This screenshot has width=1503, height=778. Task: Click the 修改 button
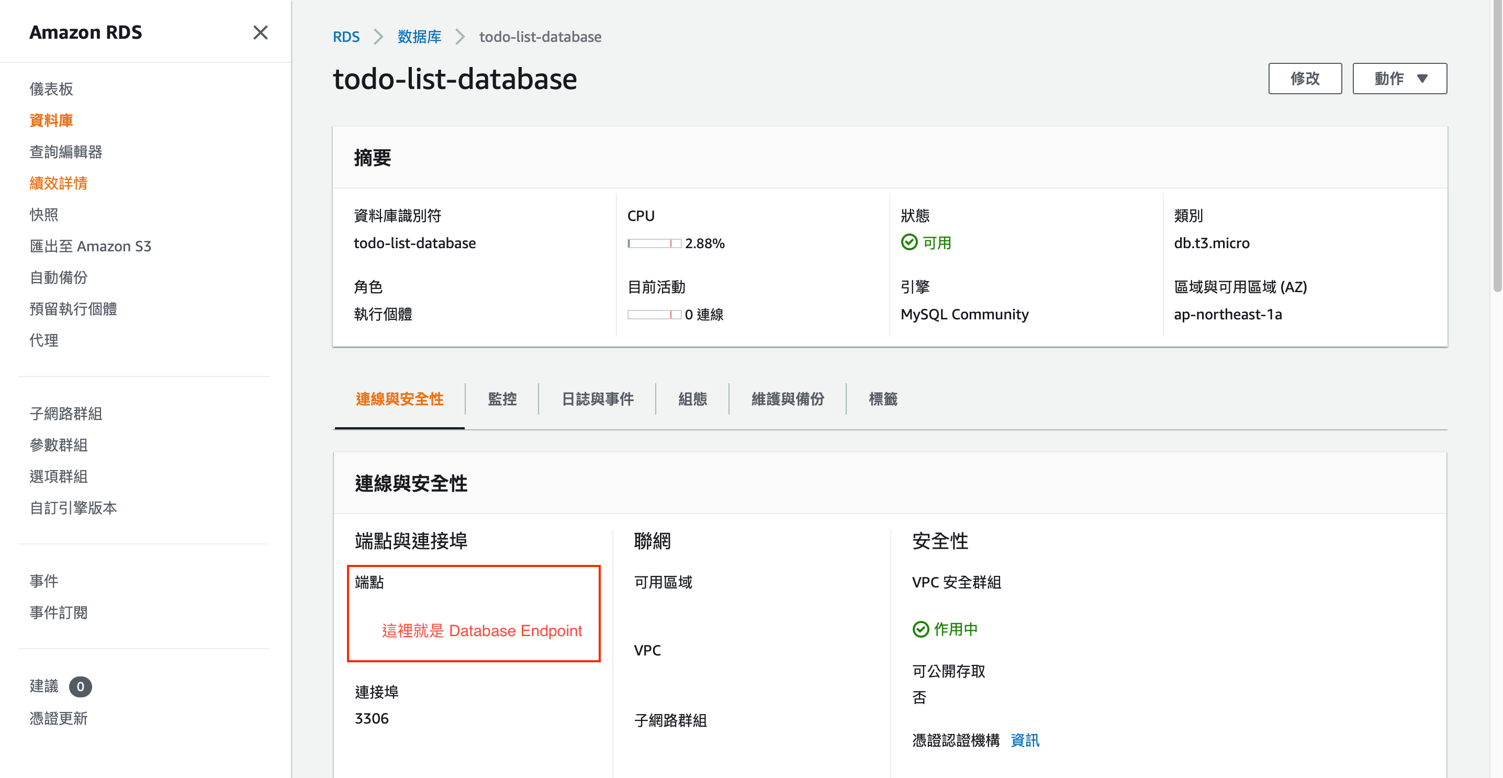click(1304, 80)
